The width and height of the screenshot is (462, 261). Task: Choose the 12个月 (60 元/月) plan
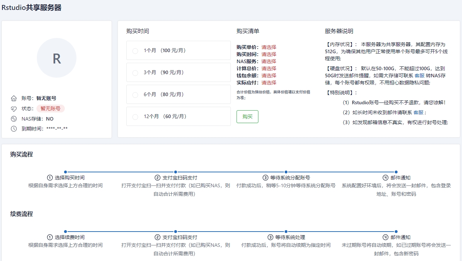click(x=178, y=116)
